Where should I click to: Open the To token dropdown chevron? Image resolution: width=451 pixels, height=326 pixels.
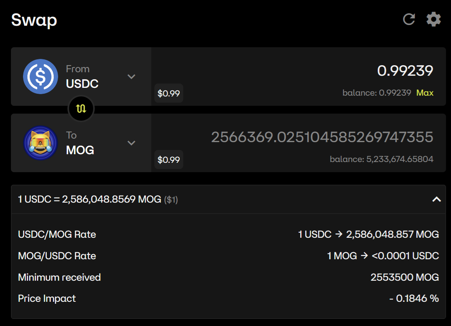click(131, 143)
